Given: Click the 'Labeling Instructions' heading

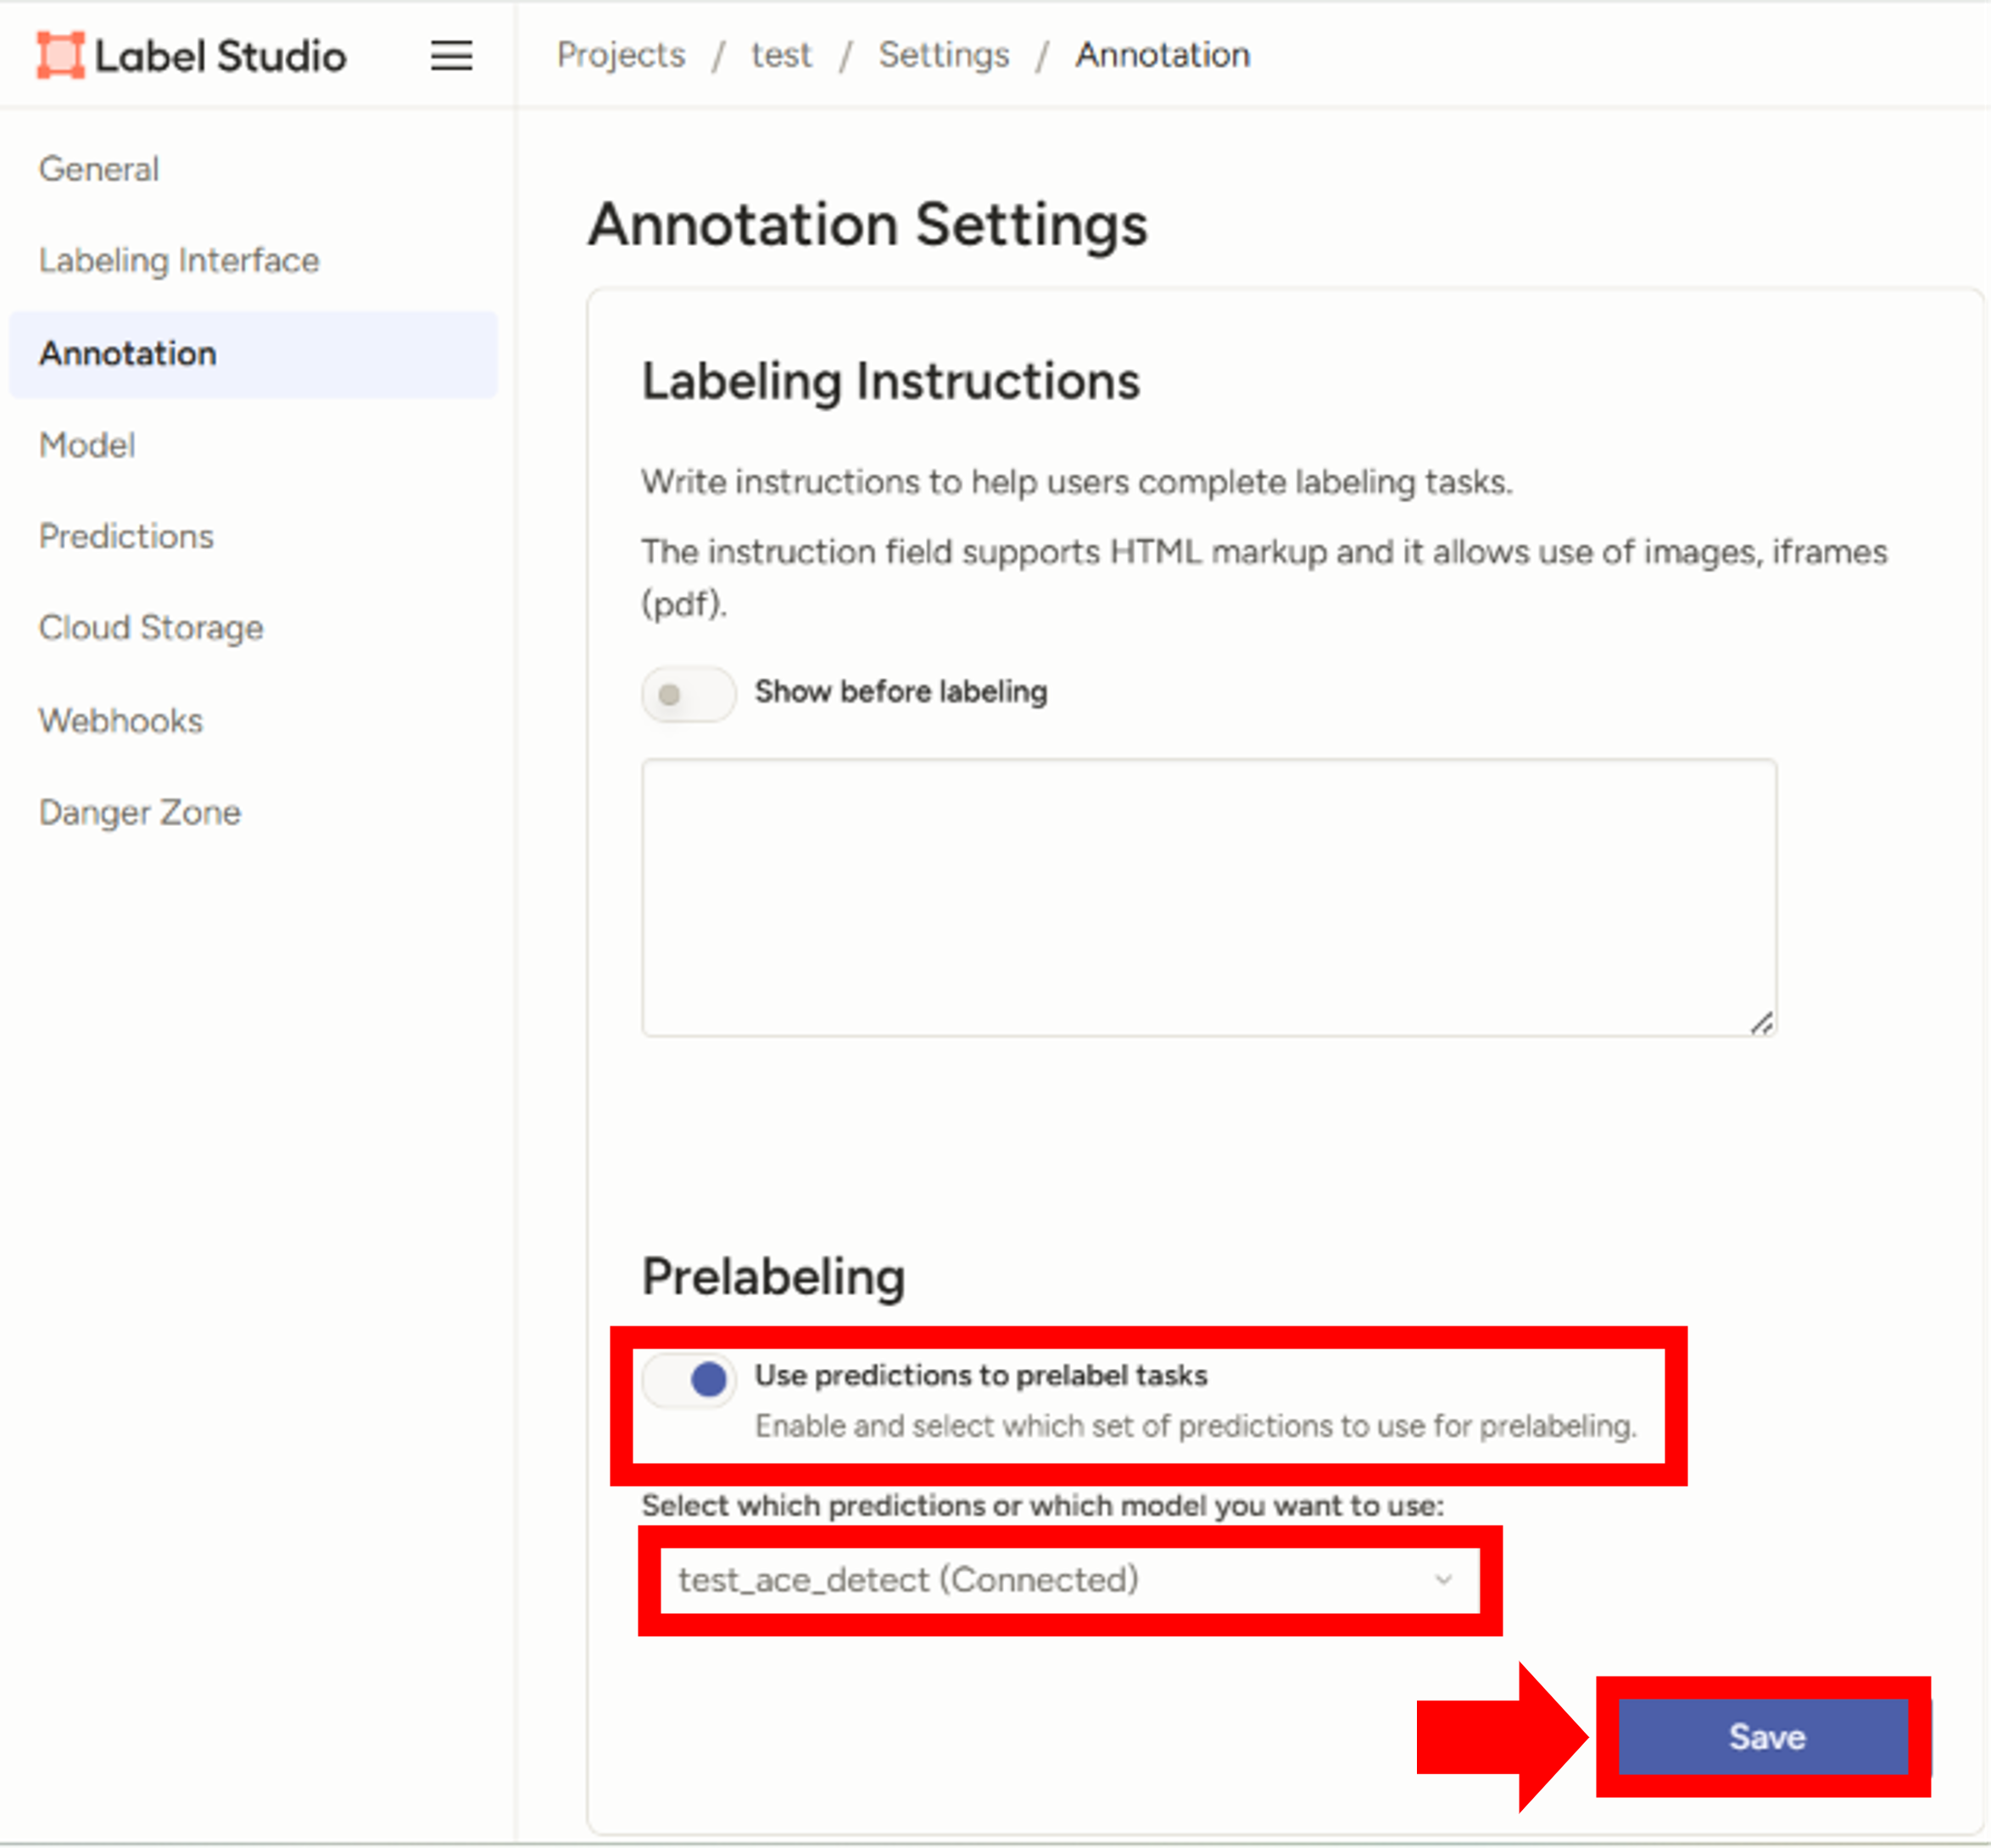Looking at the screenshot, I should click(890, 382).
